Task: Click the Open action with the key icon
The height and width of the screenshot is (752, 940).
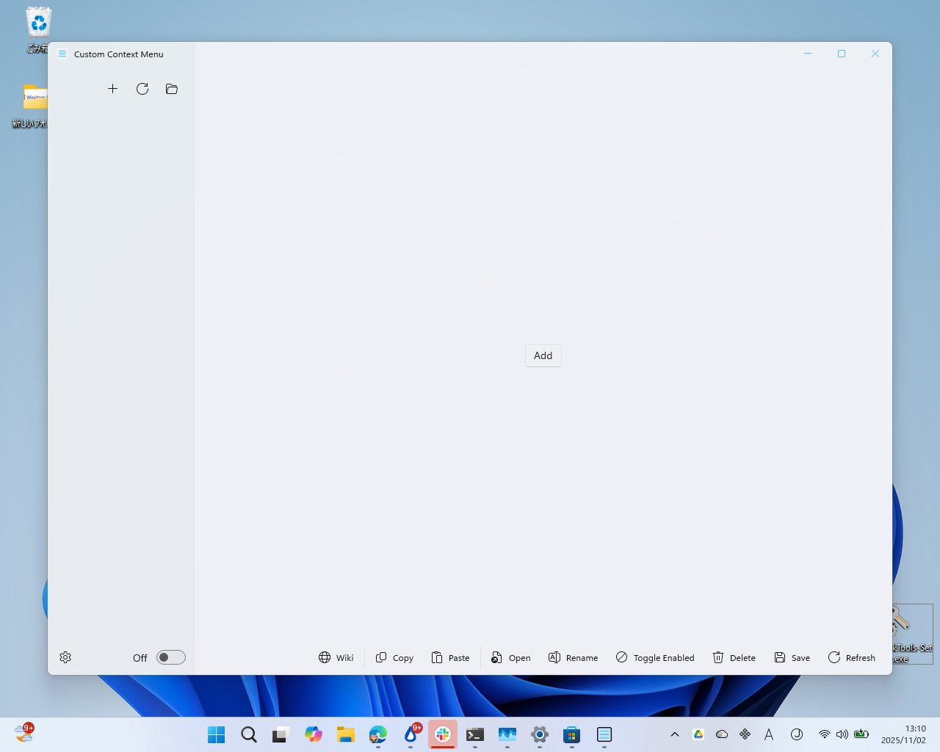Action: click(510, 657)
